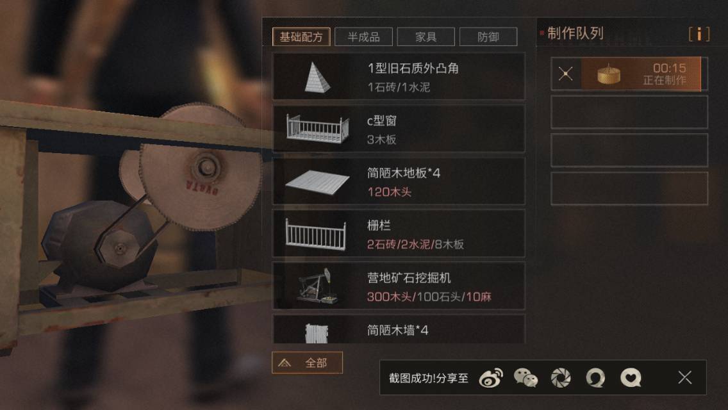Viewport: 728px width, 410px height.
Task: Choose the c型窗 recipe
Action: click(x=399, y=129)
